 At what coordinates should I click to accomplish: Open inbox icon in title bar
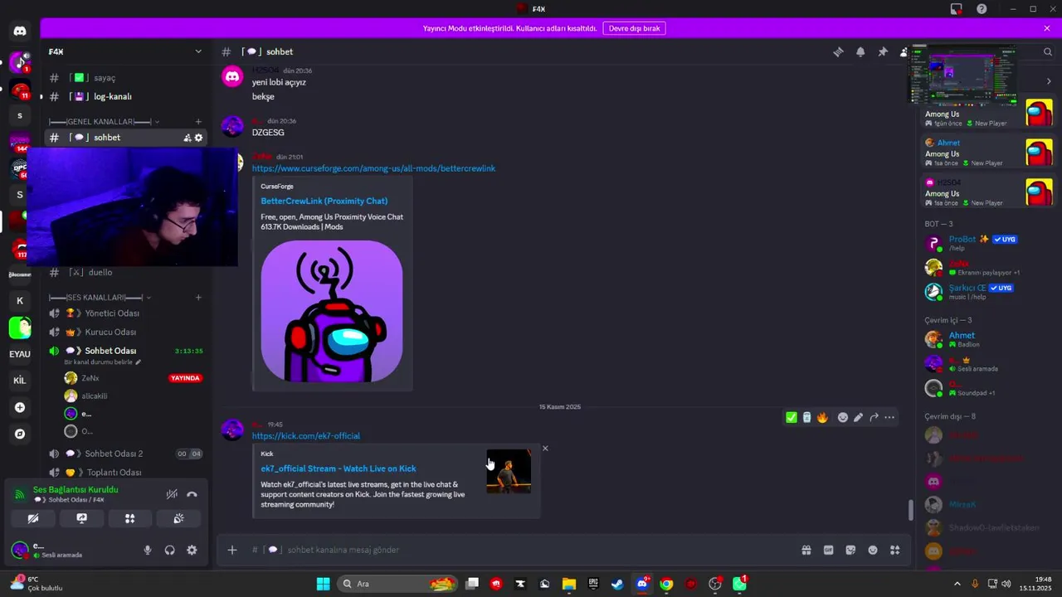tap(957, 9)
